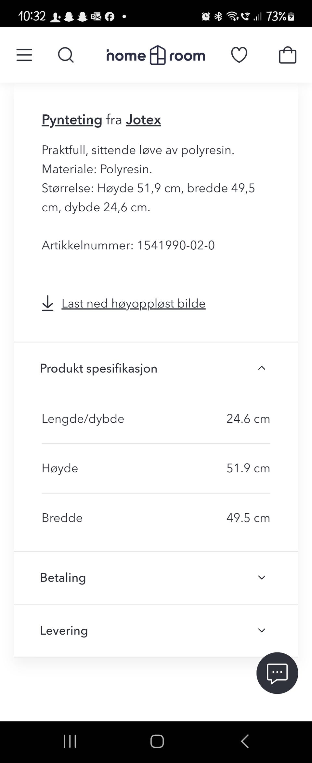Expand the Levering section chevron
Image resolution: width=312 pixels, height=763 pixels.
coord(262,630)
